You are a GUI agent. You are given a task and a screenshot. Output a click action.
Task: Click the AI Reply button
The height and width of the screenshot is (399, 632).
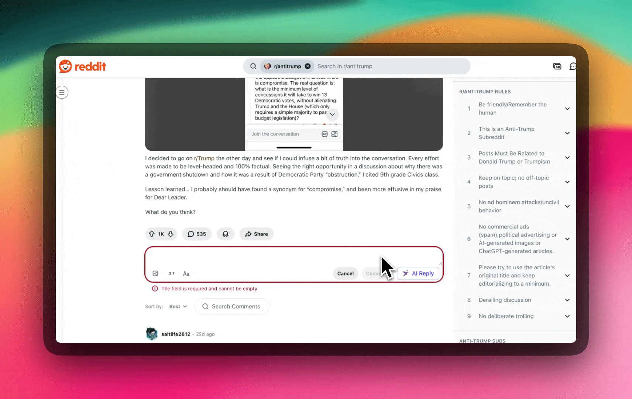[418, 273]
